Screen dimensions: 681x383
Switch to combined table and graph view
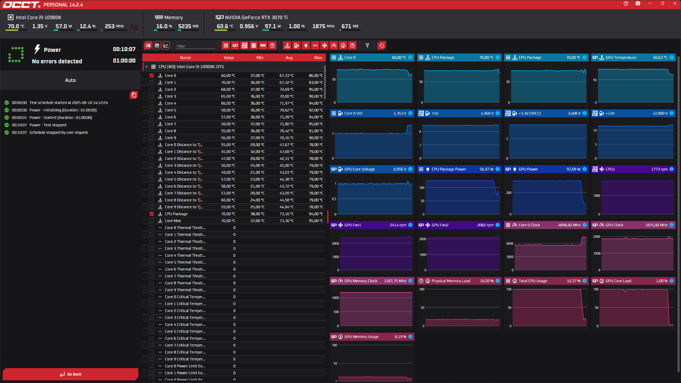[x=148, y=45]
